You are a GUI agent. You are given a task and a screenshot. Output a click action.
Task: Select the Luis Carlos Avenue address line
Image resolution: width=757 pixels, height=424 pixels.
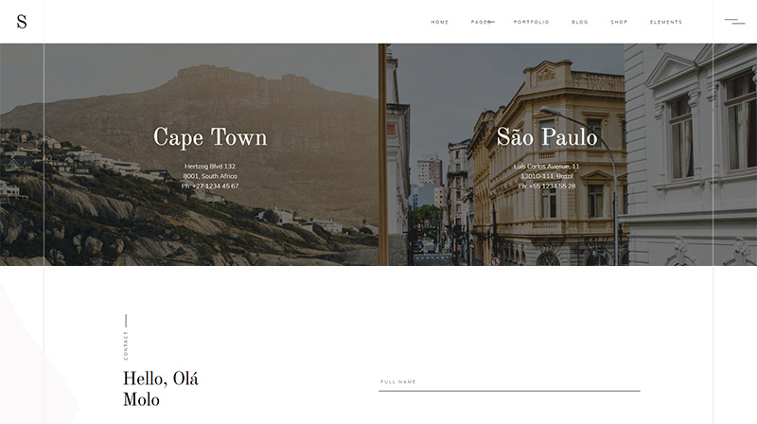[x=547, y=167]
